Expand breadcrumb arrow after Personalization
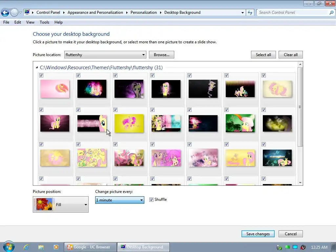The image size is (336, 252). pyautogui.click(x=161, y=13)
